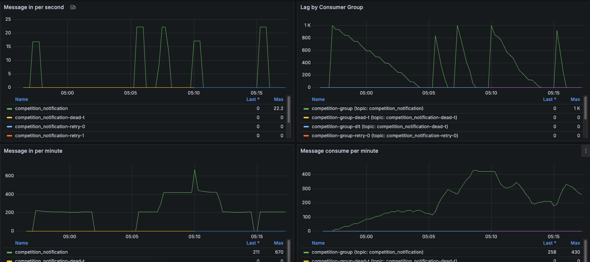Viewport: 590px width, 262px height.
Task: Select competition-group-dead-t legend entry in Lag panel
Action: tap(384, 118)
